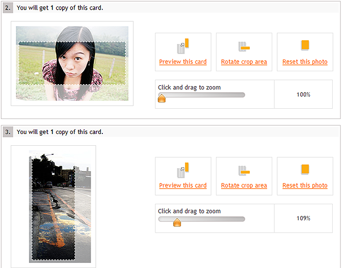The height and width of the screenshot is (268, 343).
Task: Choose 'Reset this photo' link for card 3
Action: [x=305, y=185]
